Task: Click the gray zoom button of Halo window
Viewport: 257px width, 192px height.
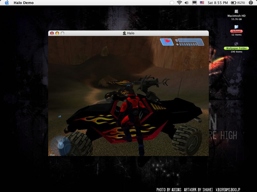Action: point(62,33)
